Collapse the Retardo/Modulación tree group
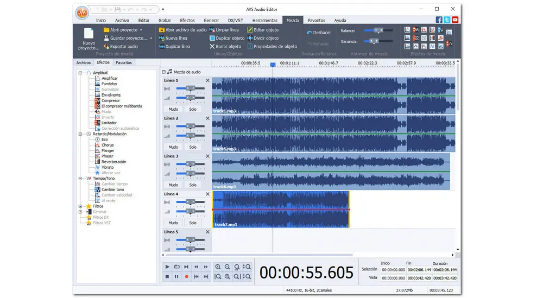 pyautogui.click(x=80, y=134)
